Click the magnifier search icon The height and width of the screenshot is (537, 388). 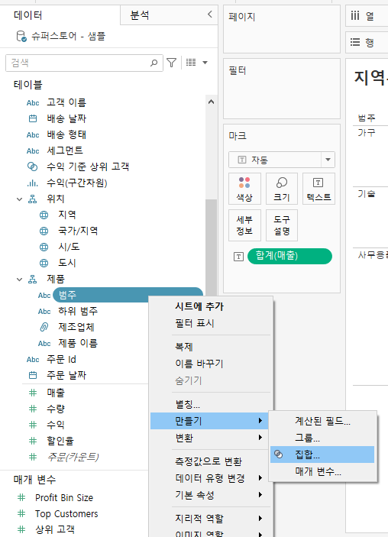pyautogui.click(x=154, y=63)
